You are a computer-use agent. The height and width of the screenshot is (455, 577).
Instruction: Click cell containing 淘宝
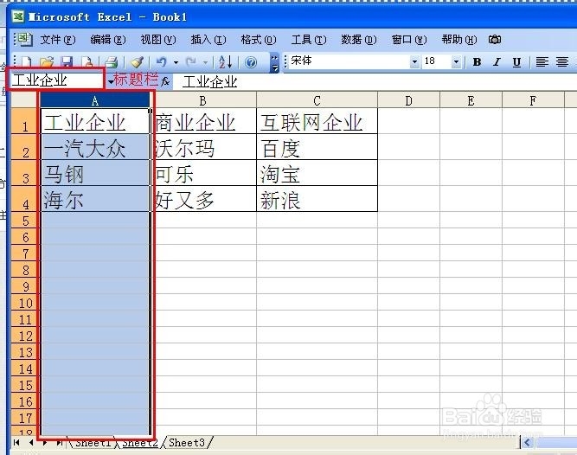(317, 173)
